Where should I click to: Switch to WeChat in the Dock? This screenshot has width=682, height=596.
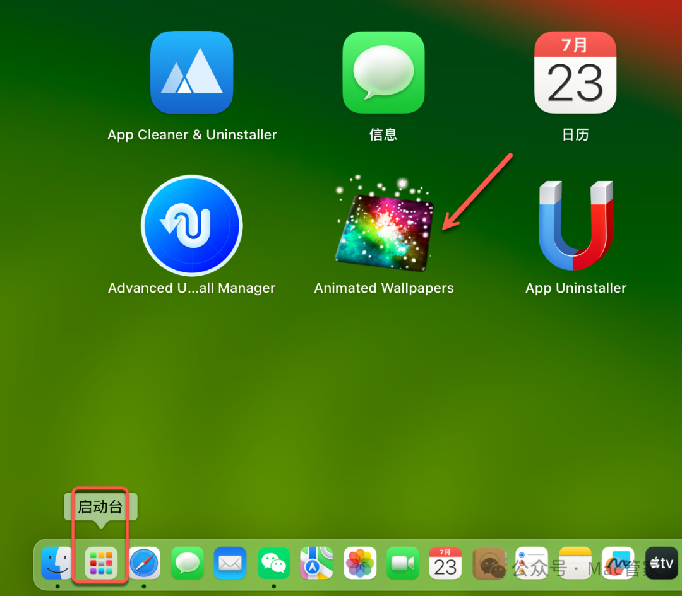pyautogui.click(x=273, y=563)
